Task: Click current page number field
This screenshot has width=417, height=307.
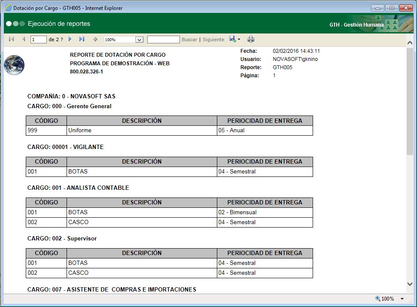Action: 39,40
